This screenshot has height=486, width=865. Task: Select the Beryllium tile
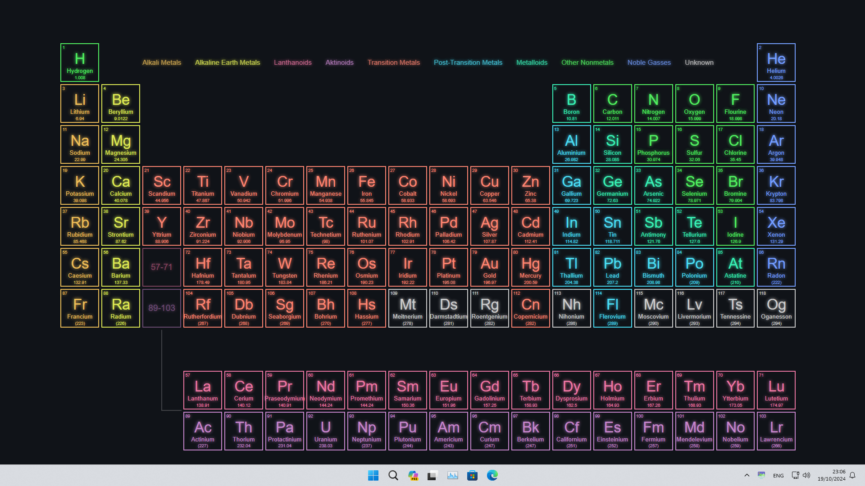tap(121, 103)
